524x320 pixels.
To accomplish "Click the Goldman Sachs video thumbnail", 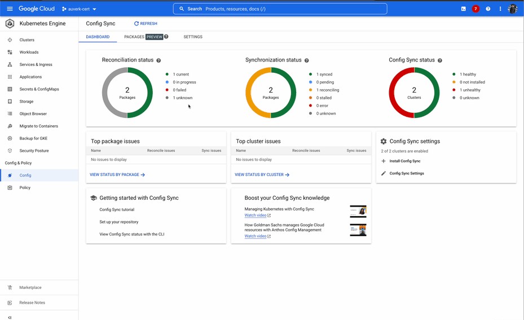I will [358, 230].
